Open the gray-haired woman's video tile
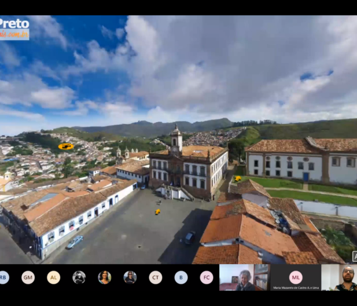 click(x=244, y=277)
